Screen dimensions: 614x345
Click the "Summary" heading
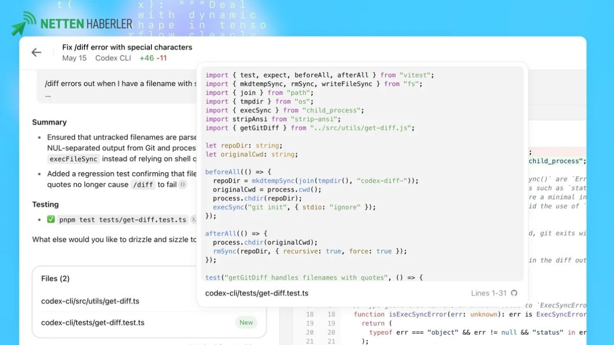(49, 122)
